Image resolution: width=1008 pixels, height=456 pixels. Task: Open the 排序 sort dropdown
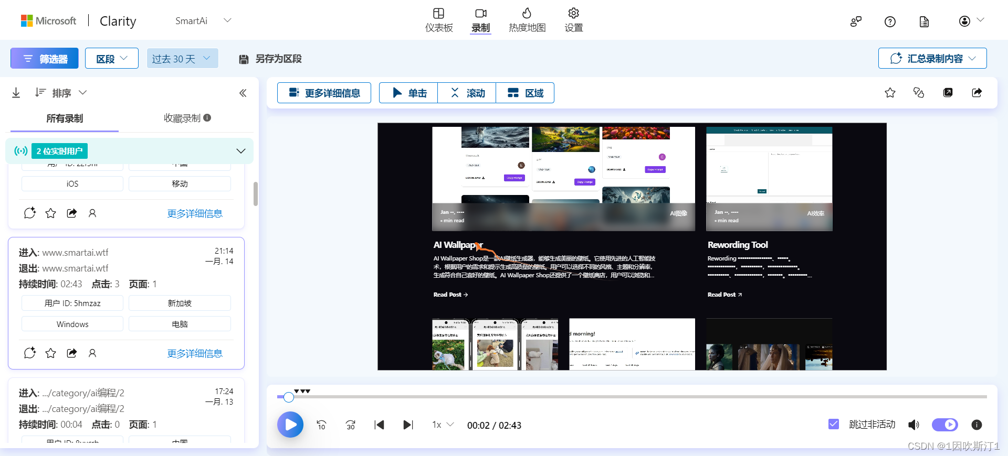coord(61,93)
